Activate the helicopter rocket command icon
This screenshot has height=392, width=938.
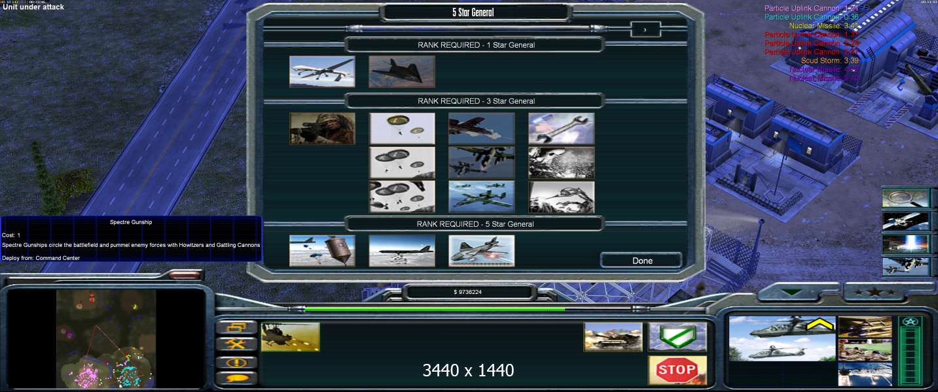[x=291, y=336]
